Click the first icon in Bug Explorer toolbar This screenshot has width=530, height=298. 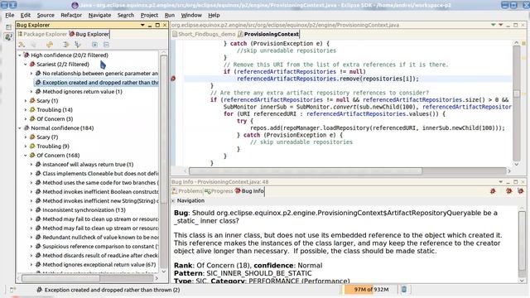point(22,45)
